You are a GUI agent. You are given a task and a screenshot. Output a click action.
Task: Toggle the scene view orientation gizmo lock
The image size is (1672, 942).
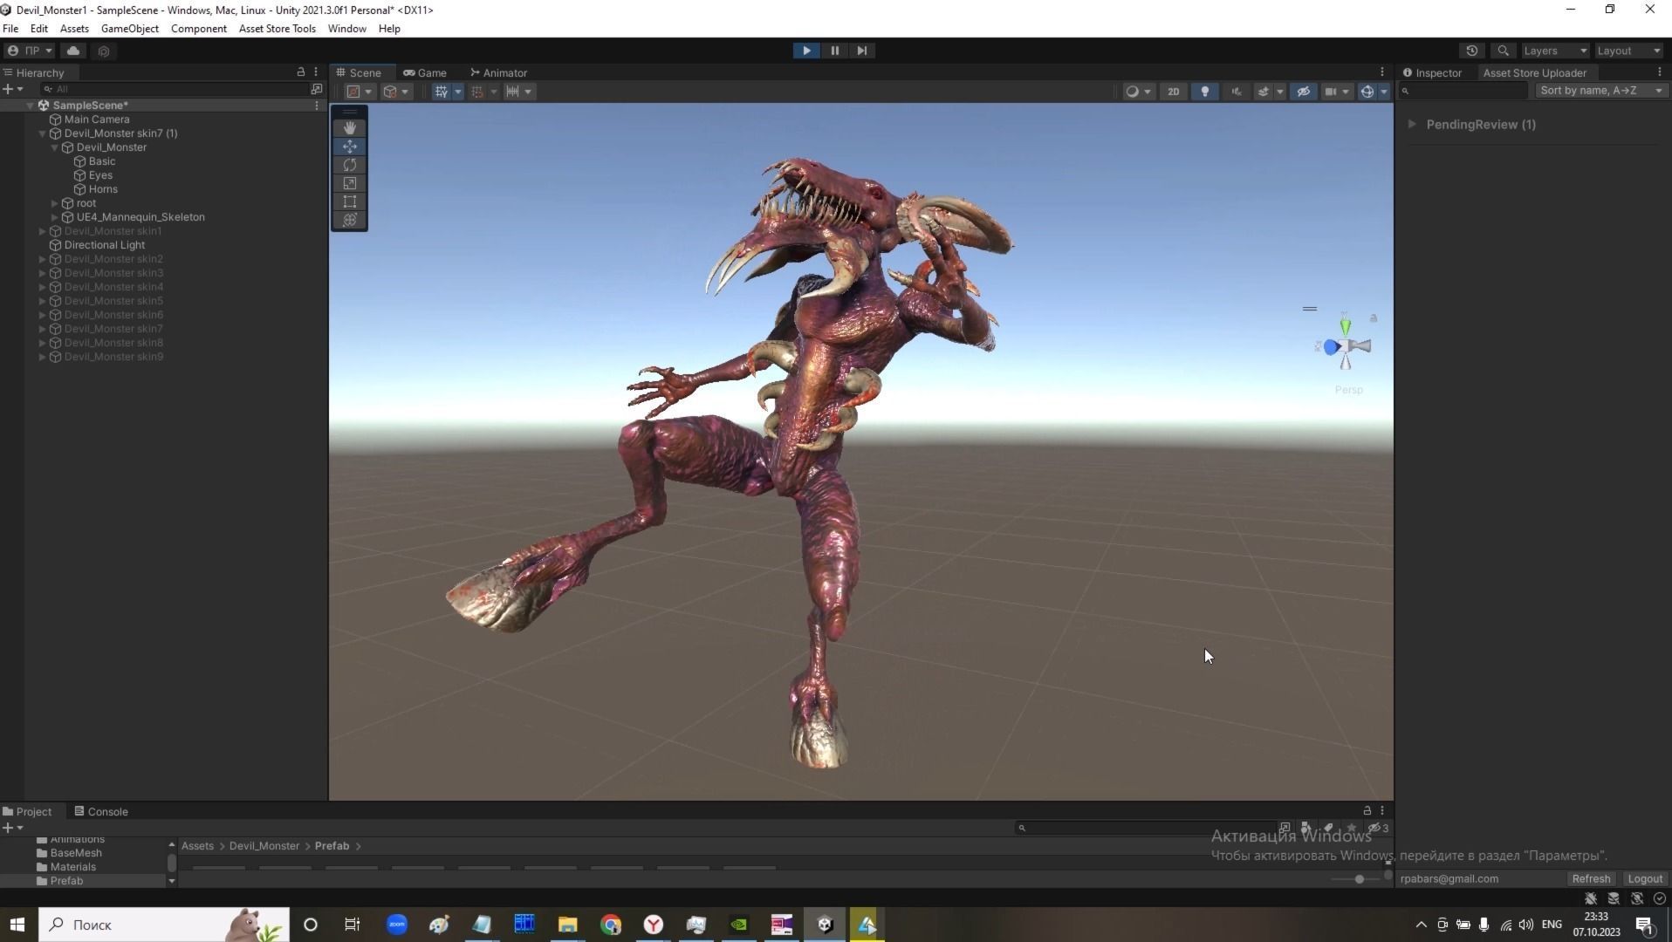tap(1374, 318)
